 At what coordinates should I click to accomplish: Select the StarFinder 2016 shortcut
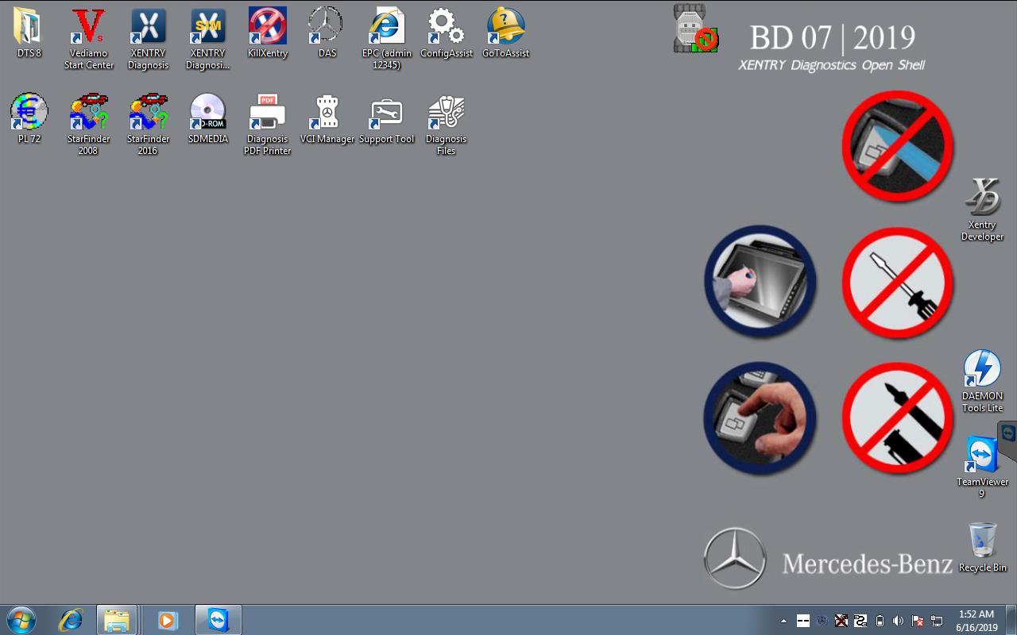pos(148,124)
